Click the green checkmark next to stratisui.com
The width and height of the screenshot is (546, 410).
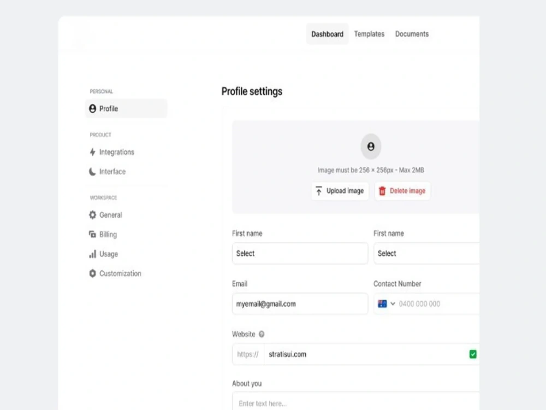473,354
